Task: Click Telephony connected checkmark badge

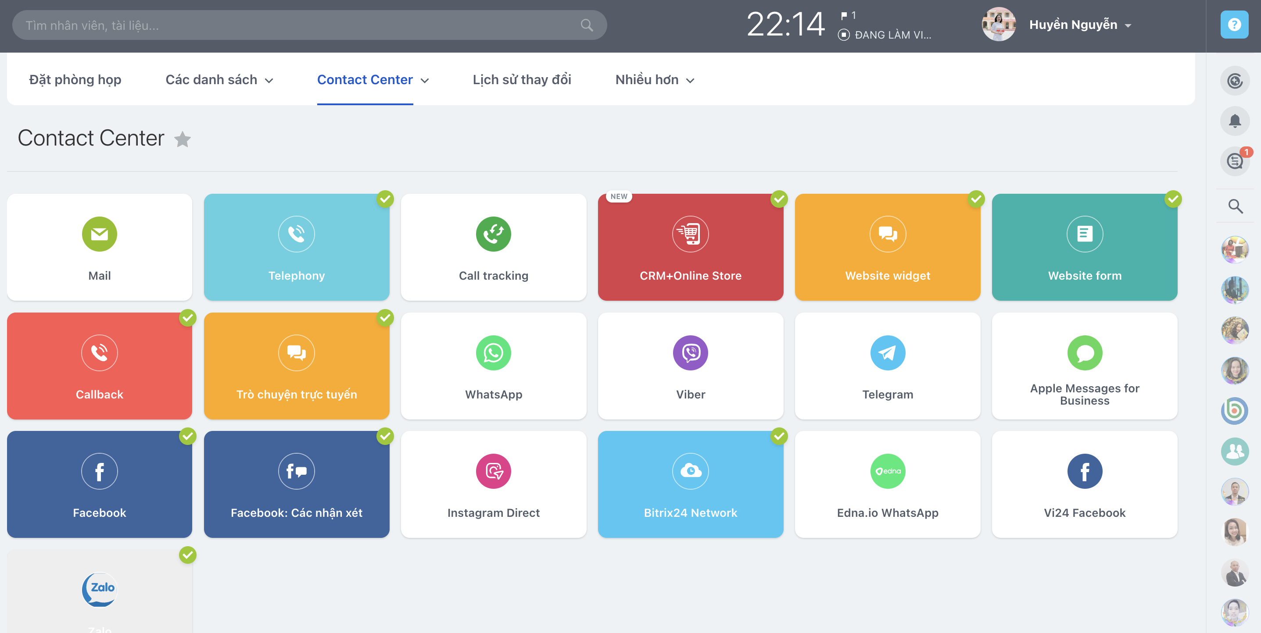Action: [385, 199]
